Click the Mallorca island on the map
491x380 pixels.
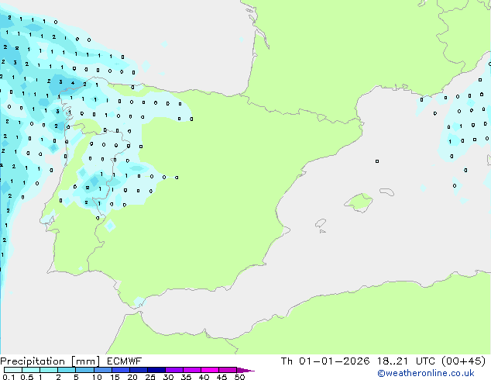tap(359, 203)
